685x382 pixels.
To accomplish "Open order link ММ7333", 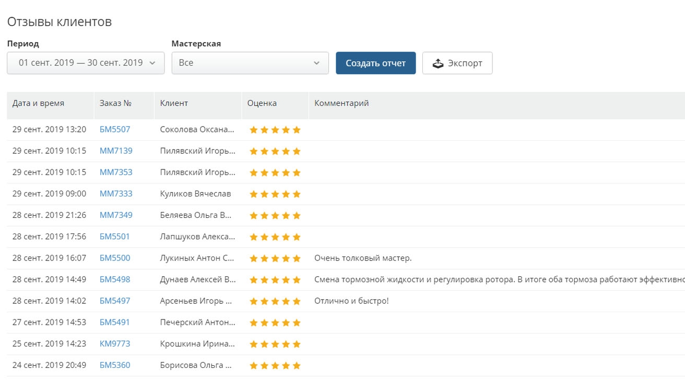I will (116, 193).
